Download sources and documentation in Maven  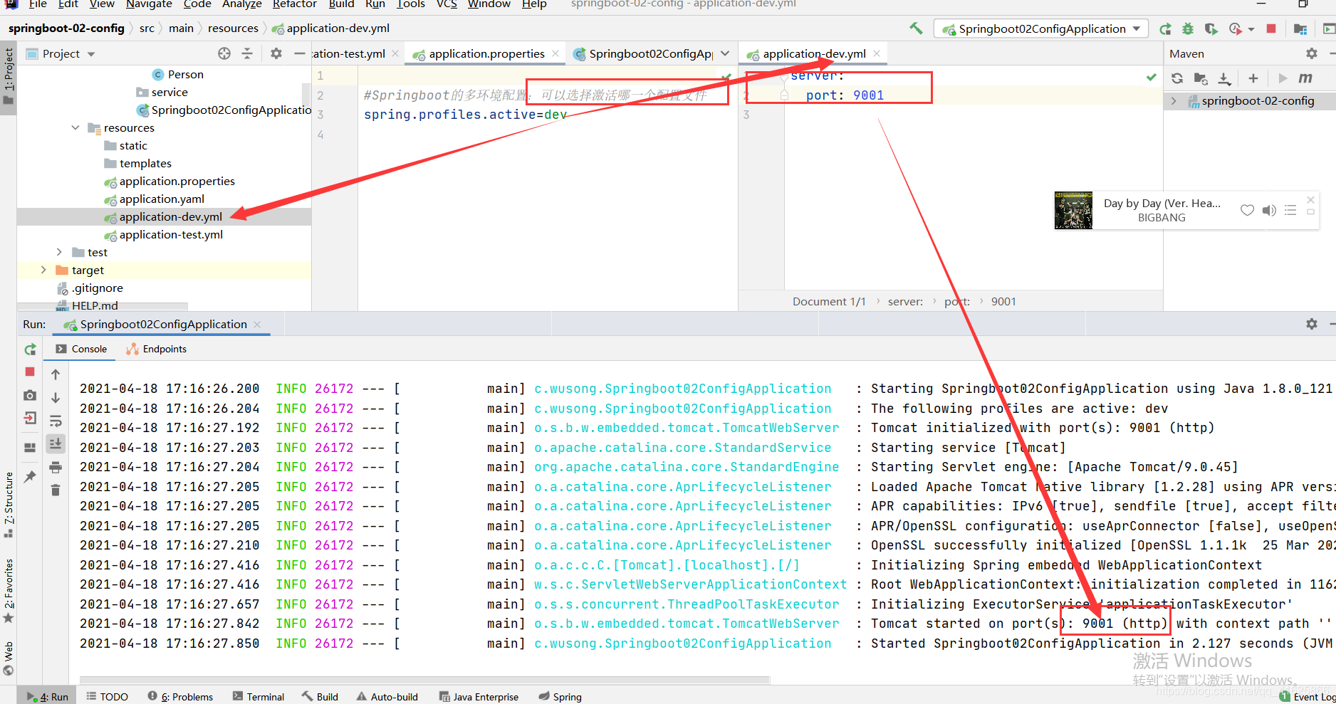pos(1224,78)
